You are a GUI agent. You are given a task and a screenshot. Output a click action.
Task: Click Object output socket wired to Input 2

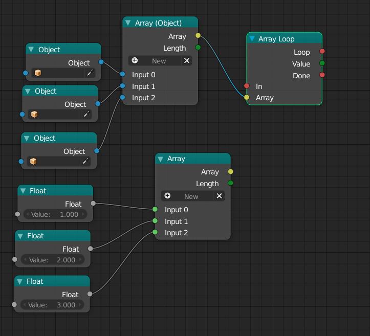click(x=97, y=151)
